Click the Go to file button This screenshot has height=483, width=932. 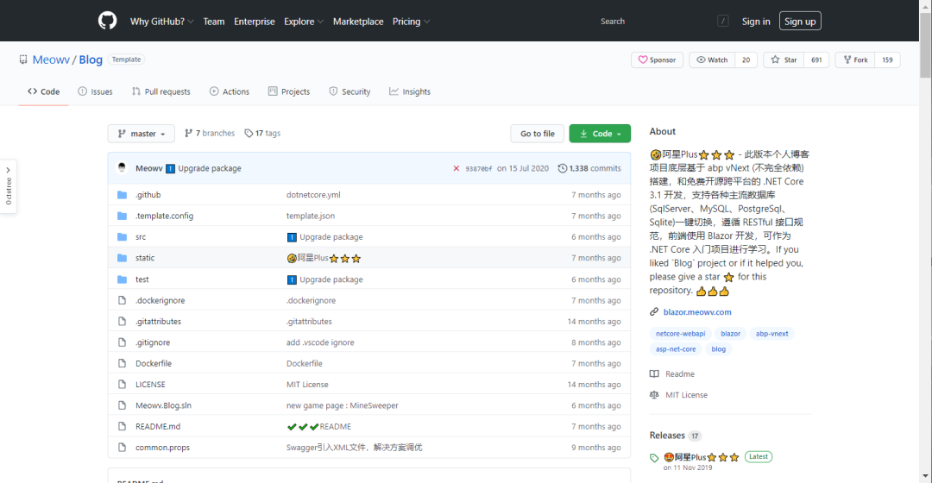[x=538, y=134]
